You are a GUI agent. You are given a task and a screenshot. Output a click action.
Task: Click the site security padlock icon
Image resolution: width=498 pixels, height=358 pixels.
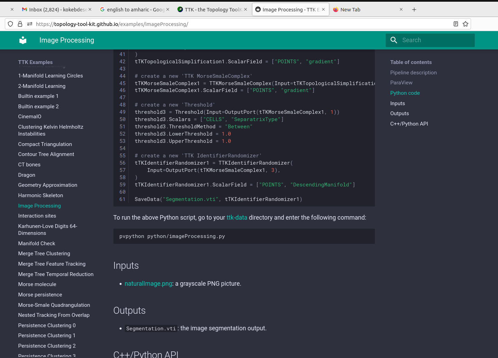click(20, 24)
